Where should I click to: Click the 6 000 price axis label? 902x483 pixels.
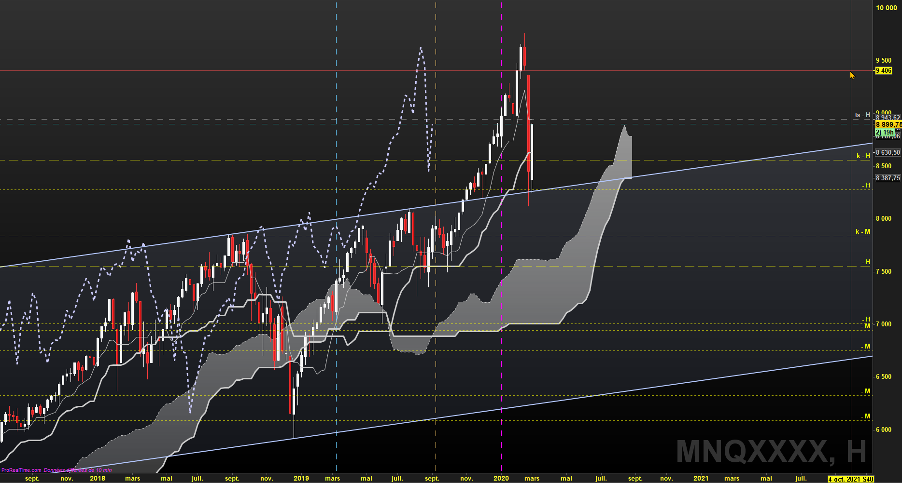[884, 429]
